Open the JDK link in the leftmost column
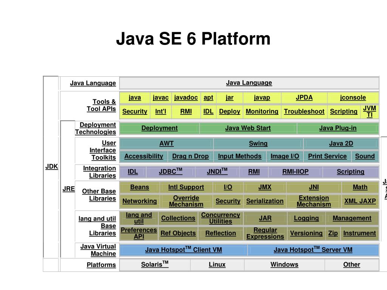 coord(51,167)
